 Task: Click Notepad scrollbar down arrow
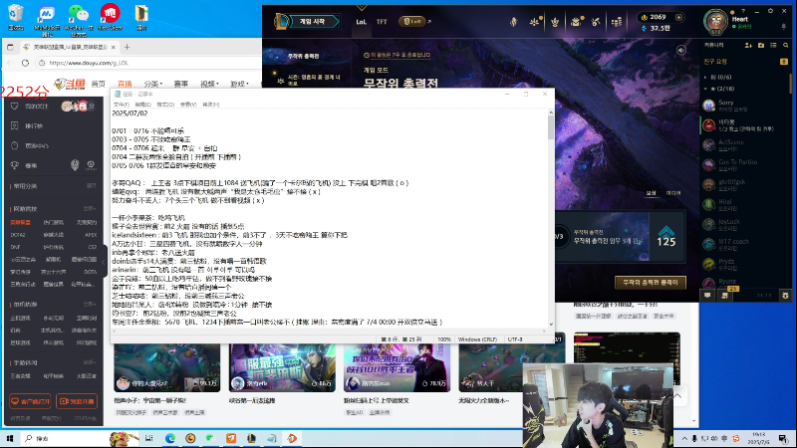[551, 325]
